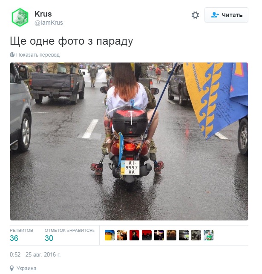262x274 pixels.
Task: Select third liker avatar with red background
Action: click(134, 235)
